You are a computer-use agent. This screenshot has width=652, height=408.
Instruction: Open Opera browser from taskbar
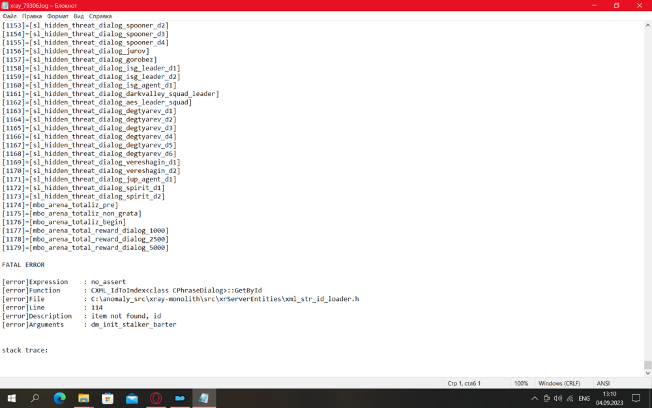click(x=156, y=398)
